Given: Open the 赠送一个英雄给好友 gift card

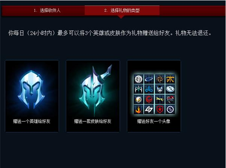Looking at the screenshot, I should pos(32,96).
